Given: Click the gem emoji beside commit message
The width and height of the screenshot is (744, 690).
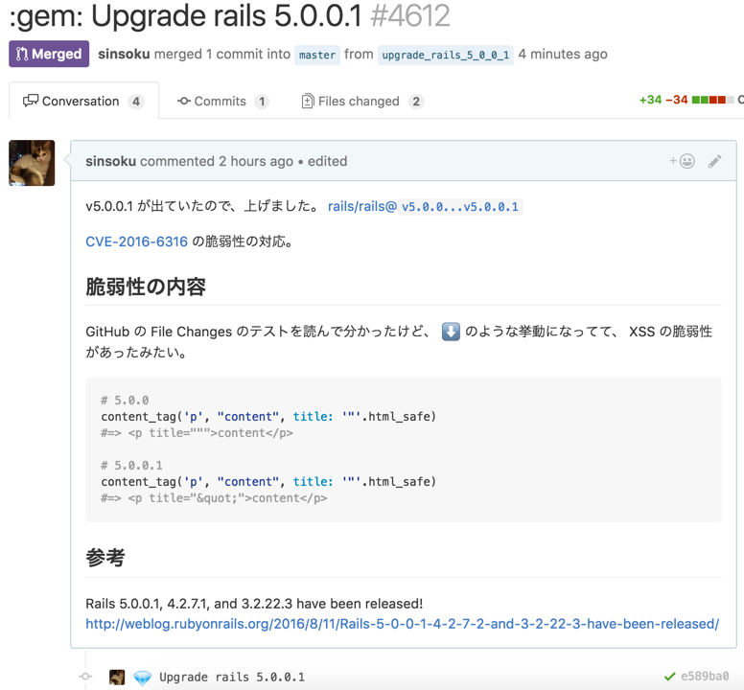Looking at the screenshot, I should tap(142, 678).
